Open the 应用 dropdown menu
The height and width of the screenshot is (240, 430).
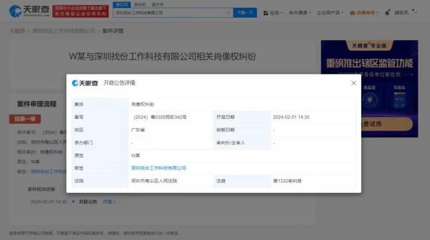coord(273,13)
